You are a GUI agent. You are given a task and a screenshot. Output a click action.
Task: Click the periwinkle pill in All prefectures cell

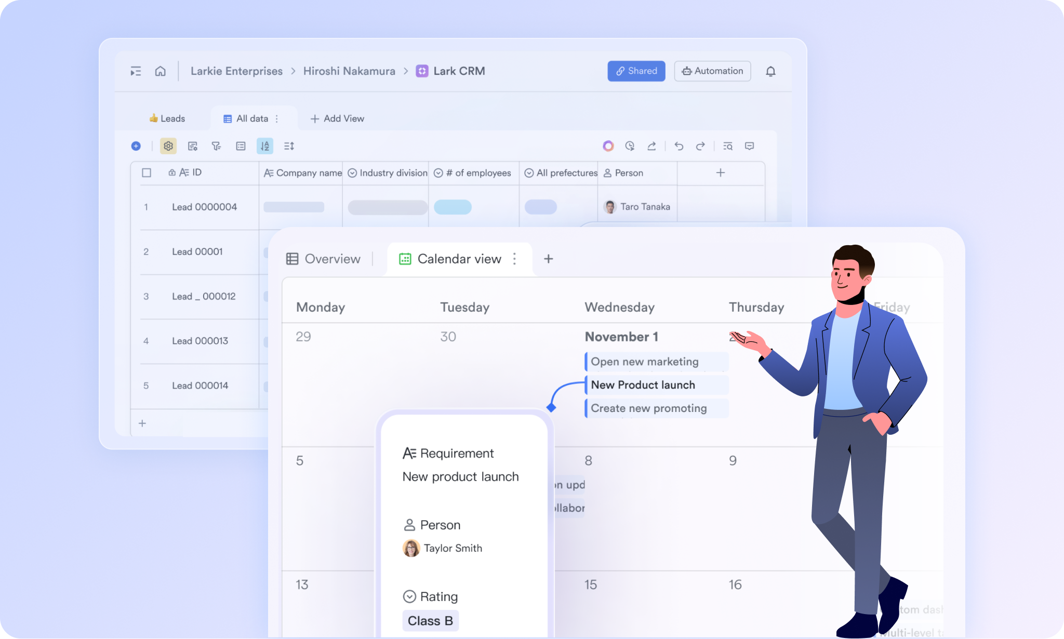pyautogui.click(x=541, y=207)
